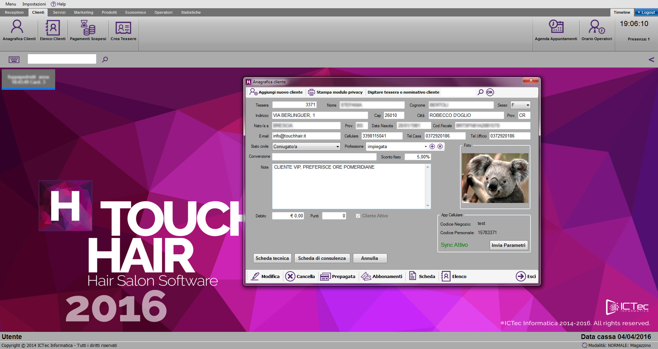Click the Note scrollbar down arrow
The image size is (658, 349).
[x=428, y=206]
